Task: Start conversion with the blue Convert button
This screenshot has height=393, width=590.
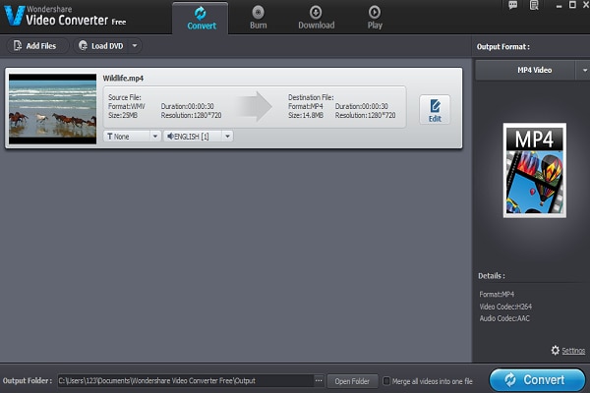Action: point(537,380)
